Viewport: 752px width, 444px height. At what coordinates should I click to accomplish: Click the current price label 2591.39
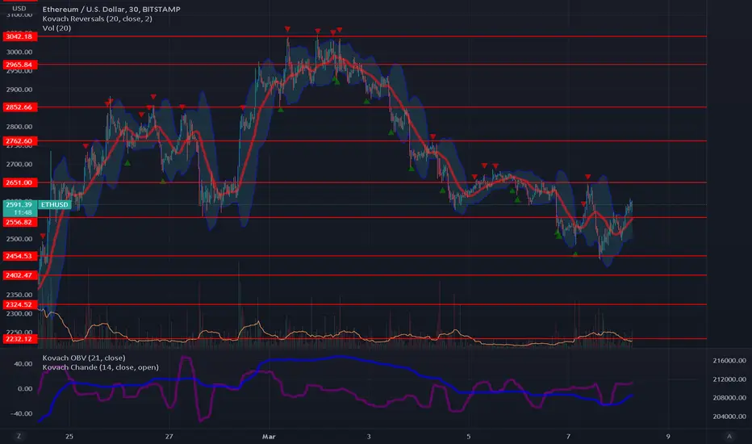point(19,205)
